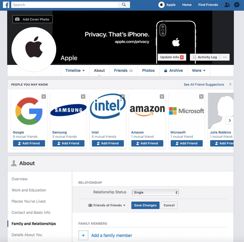Open the Archive tab
The height and width of the screenshot is (242, 244).
(x=173, y=70)
